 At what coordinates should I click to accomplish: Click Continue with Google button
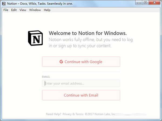tap(81, 62)
